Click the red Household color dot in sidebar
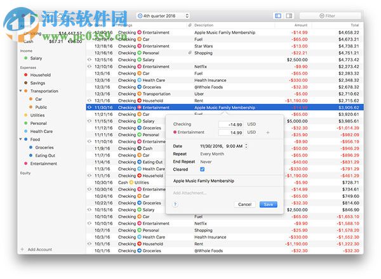381x279 pixels. coord(26,75)
